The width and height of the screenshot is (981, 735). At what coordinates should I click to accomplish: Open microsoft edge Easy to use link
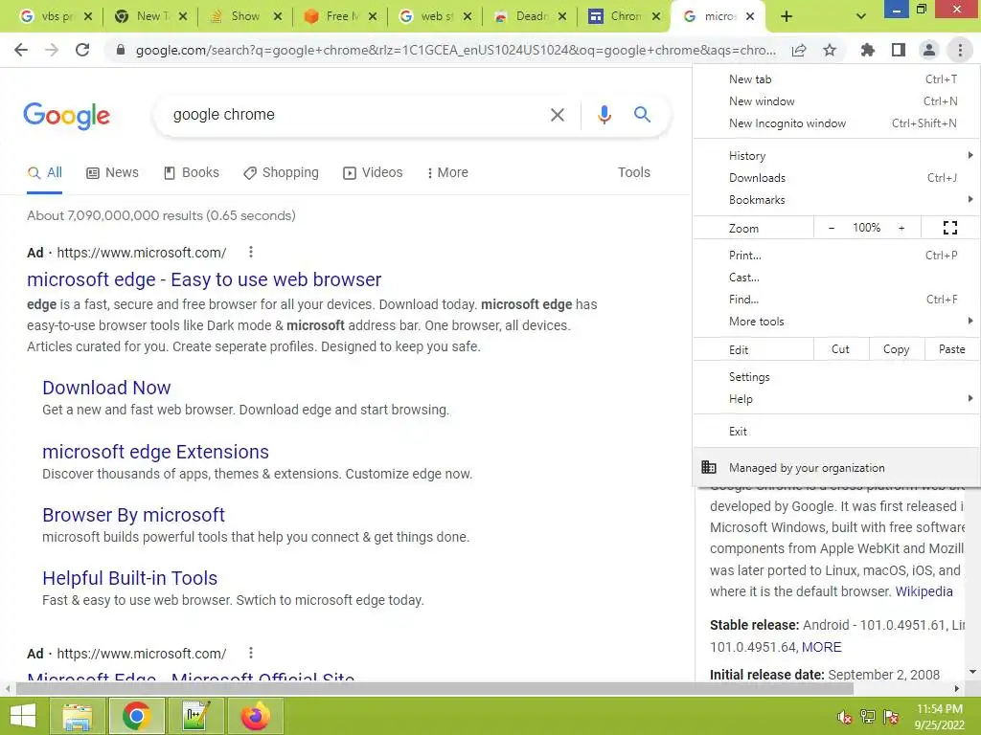(x=204, y=279)
